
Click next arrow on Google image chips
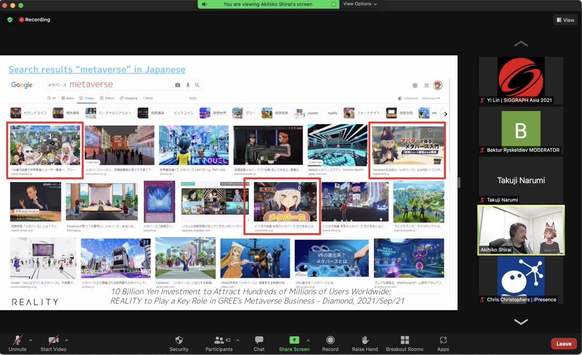445,114
